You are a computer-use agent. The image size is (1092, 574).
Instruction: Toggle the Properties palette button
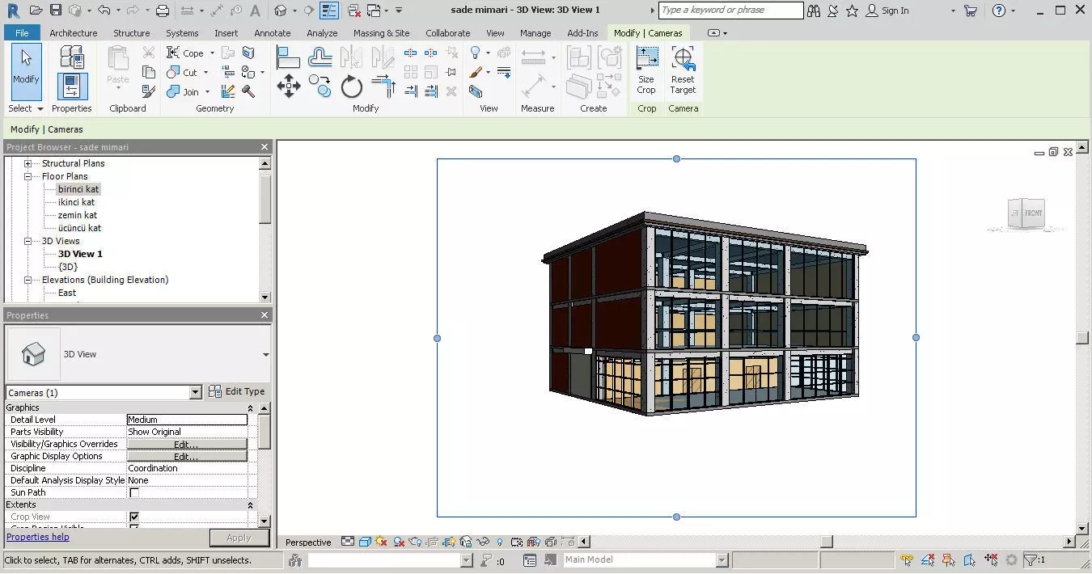72,87
